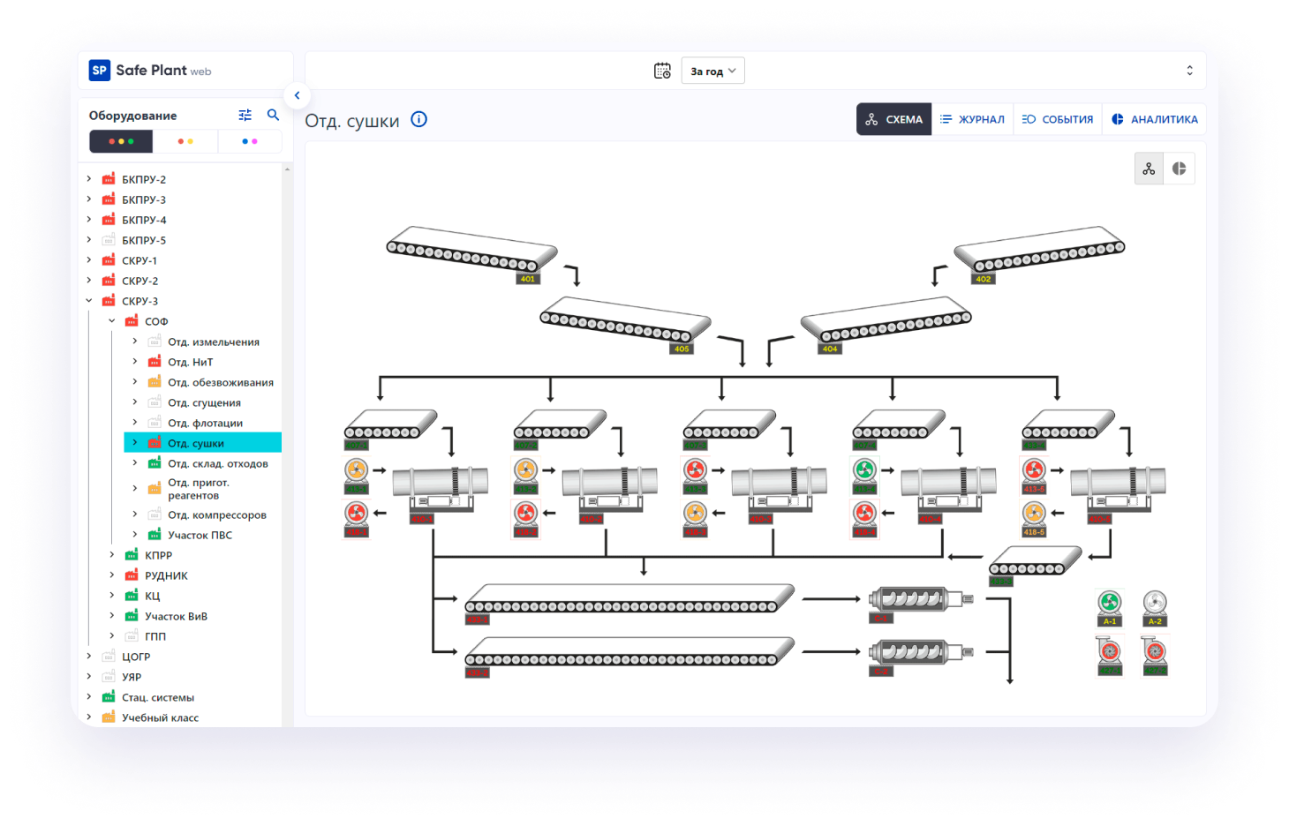Select the grey fan labeled A-2
The height and width of the screenshot is (826, 1289).
(x=1155, y=607)
